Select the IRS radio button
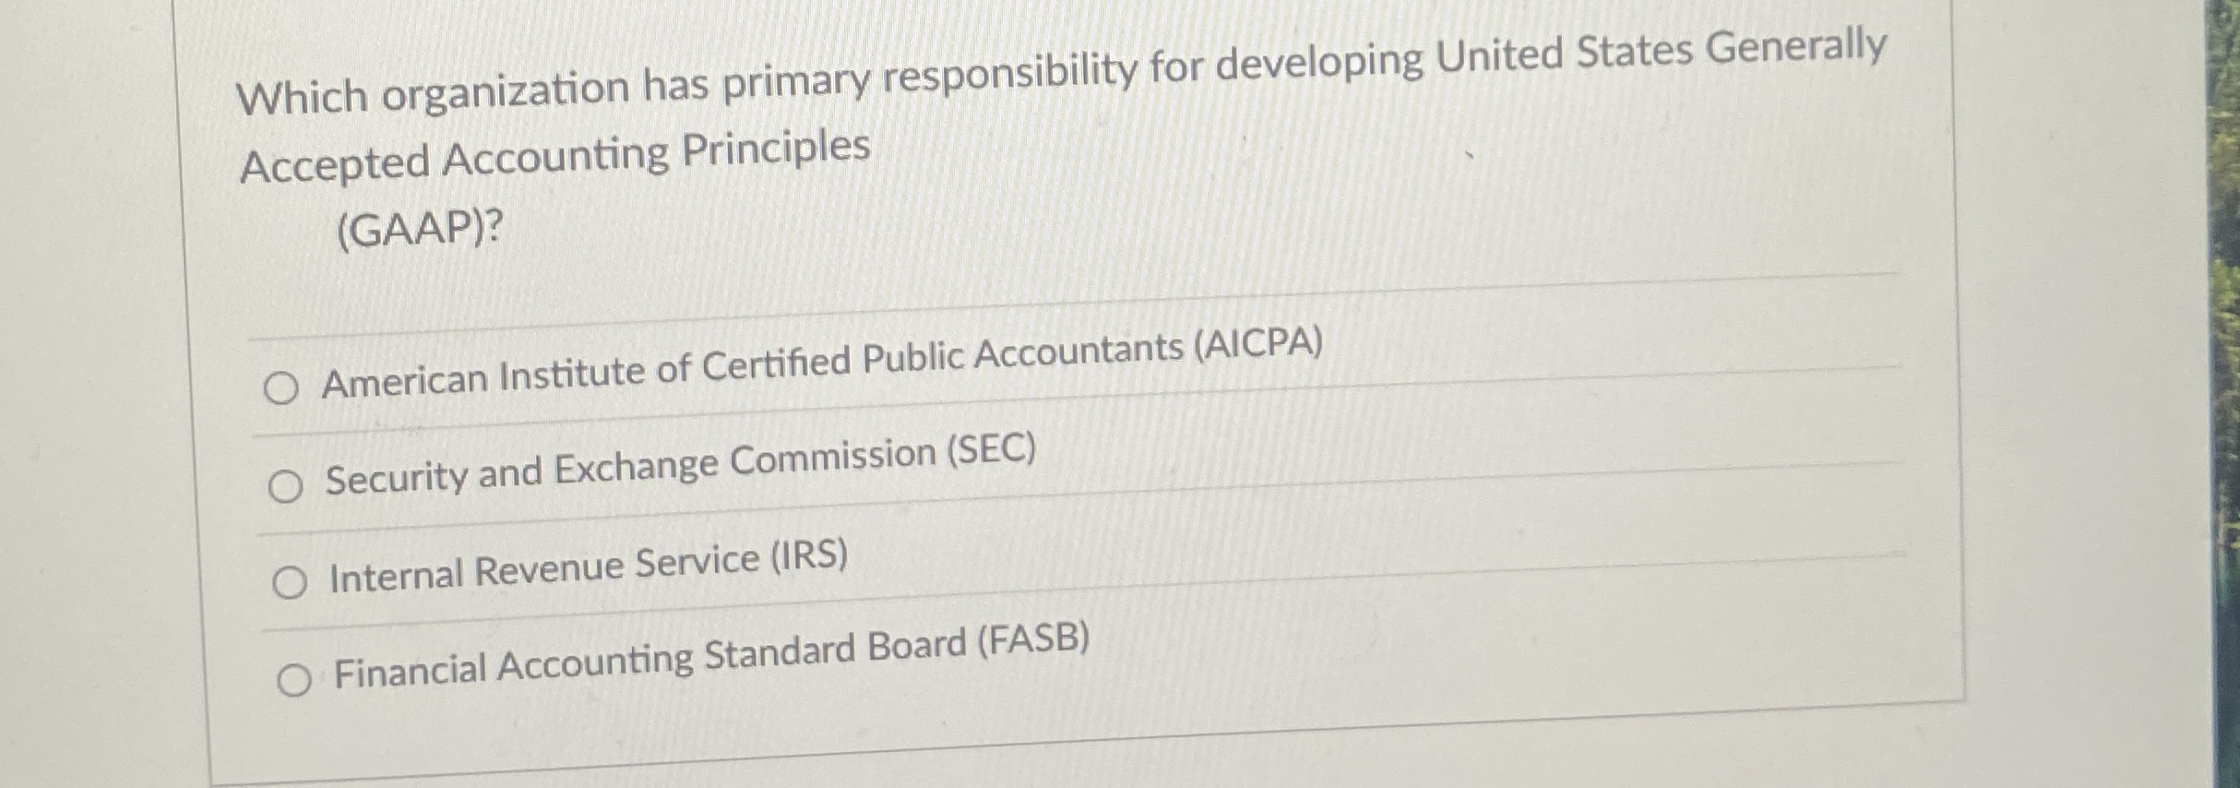 pos(292,581)
